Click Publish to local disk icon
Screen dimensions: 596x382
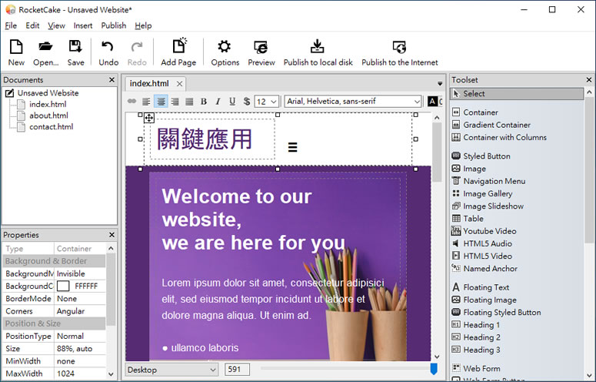(318, 48)
